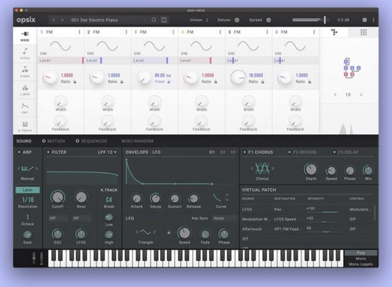This screenshot has height=287, width=392.
Task: Toggle the FILTER power button
Action: (x=48, y=152)
